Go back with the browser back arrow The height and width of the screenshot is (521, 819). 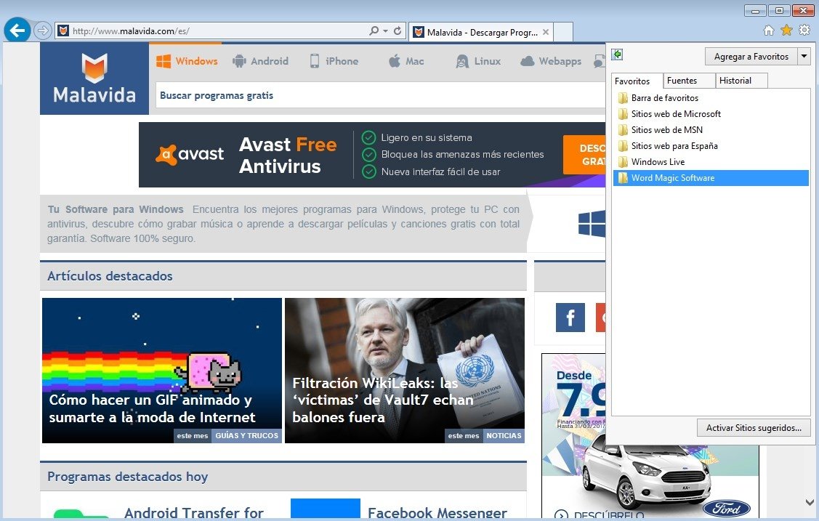(17, 31)
